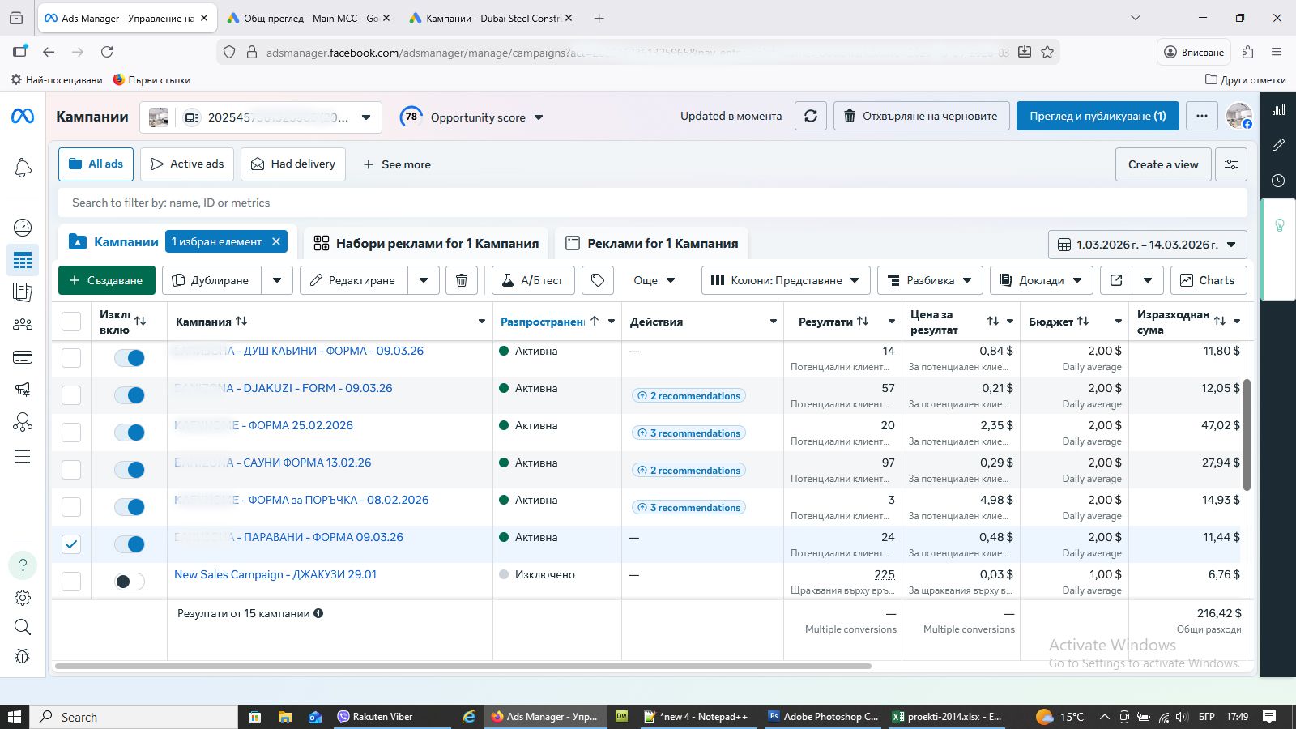The width and height of the screenshot is (1296, 729).
Task: Open account overview gauge icon in sidebar
Action: [x=23, y=228]
